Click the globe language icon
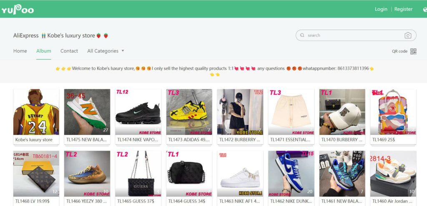The width and height of the screenshot is (427, 206). click(425, 9)
